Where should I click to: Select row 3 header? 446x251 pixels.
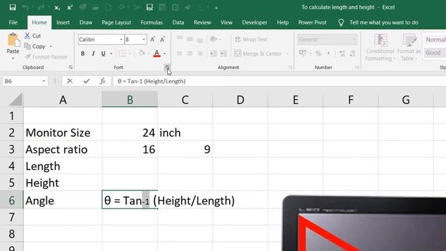(11, 149)
